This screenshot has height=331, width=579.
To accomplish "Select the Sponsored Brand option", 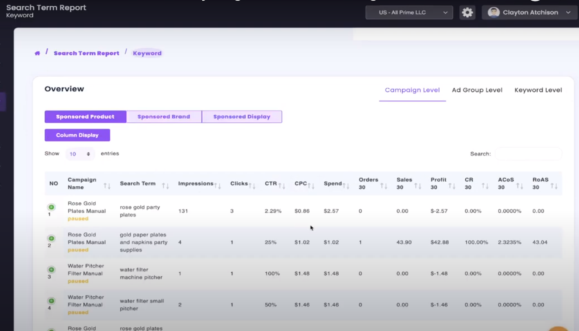I will point(164,116).
